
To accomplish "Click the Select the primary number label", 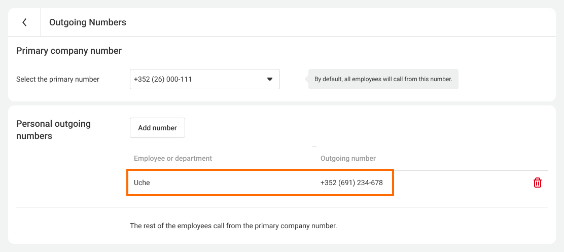I will 58,79.
